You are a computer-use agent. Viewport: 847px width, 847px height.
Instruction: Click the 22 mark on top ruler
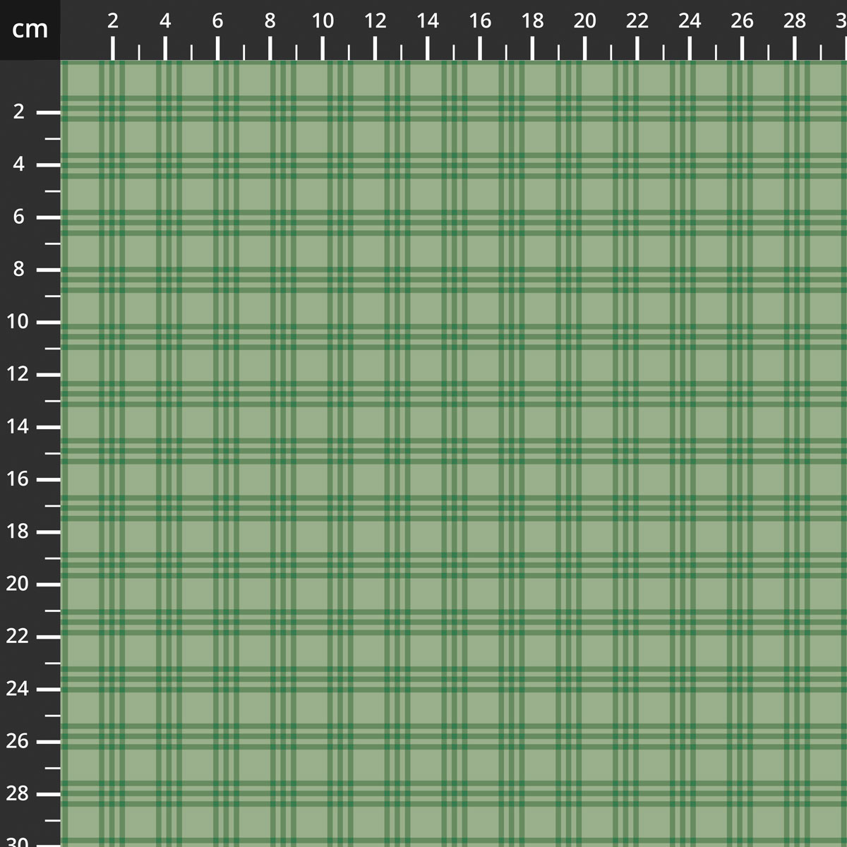tap(637, 49)
